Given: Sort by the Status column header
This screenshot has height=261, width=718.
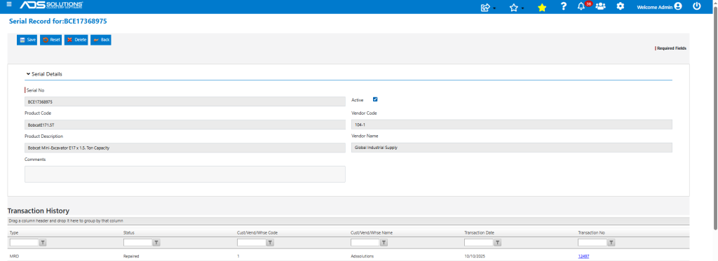Looking at the screenshot, I should point(129,232).
